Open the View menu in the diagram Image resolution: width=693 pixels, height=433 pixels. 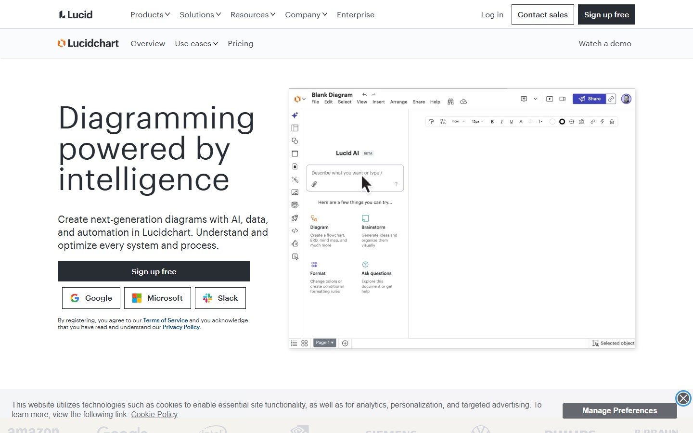point(362,102)
